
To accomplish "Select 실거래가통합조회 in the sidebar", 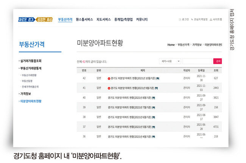I will (x=31, y=61).
